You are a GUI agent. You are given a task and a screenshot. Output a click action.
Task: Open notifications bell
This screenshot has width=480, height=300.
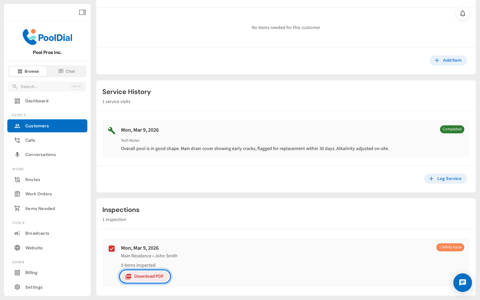point(462,13)
